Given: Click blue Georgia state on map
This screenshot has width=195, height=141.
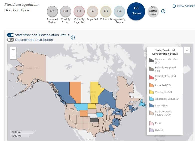Looking at the screenshot, I should pos(111,128).
